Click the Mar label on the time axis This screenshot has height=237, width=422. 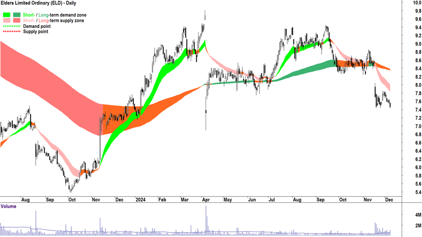185,199
